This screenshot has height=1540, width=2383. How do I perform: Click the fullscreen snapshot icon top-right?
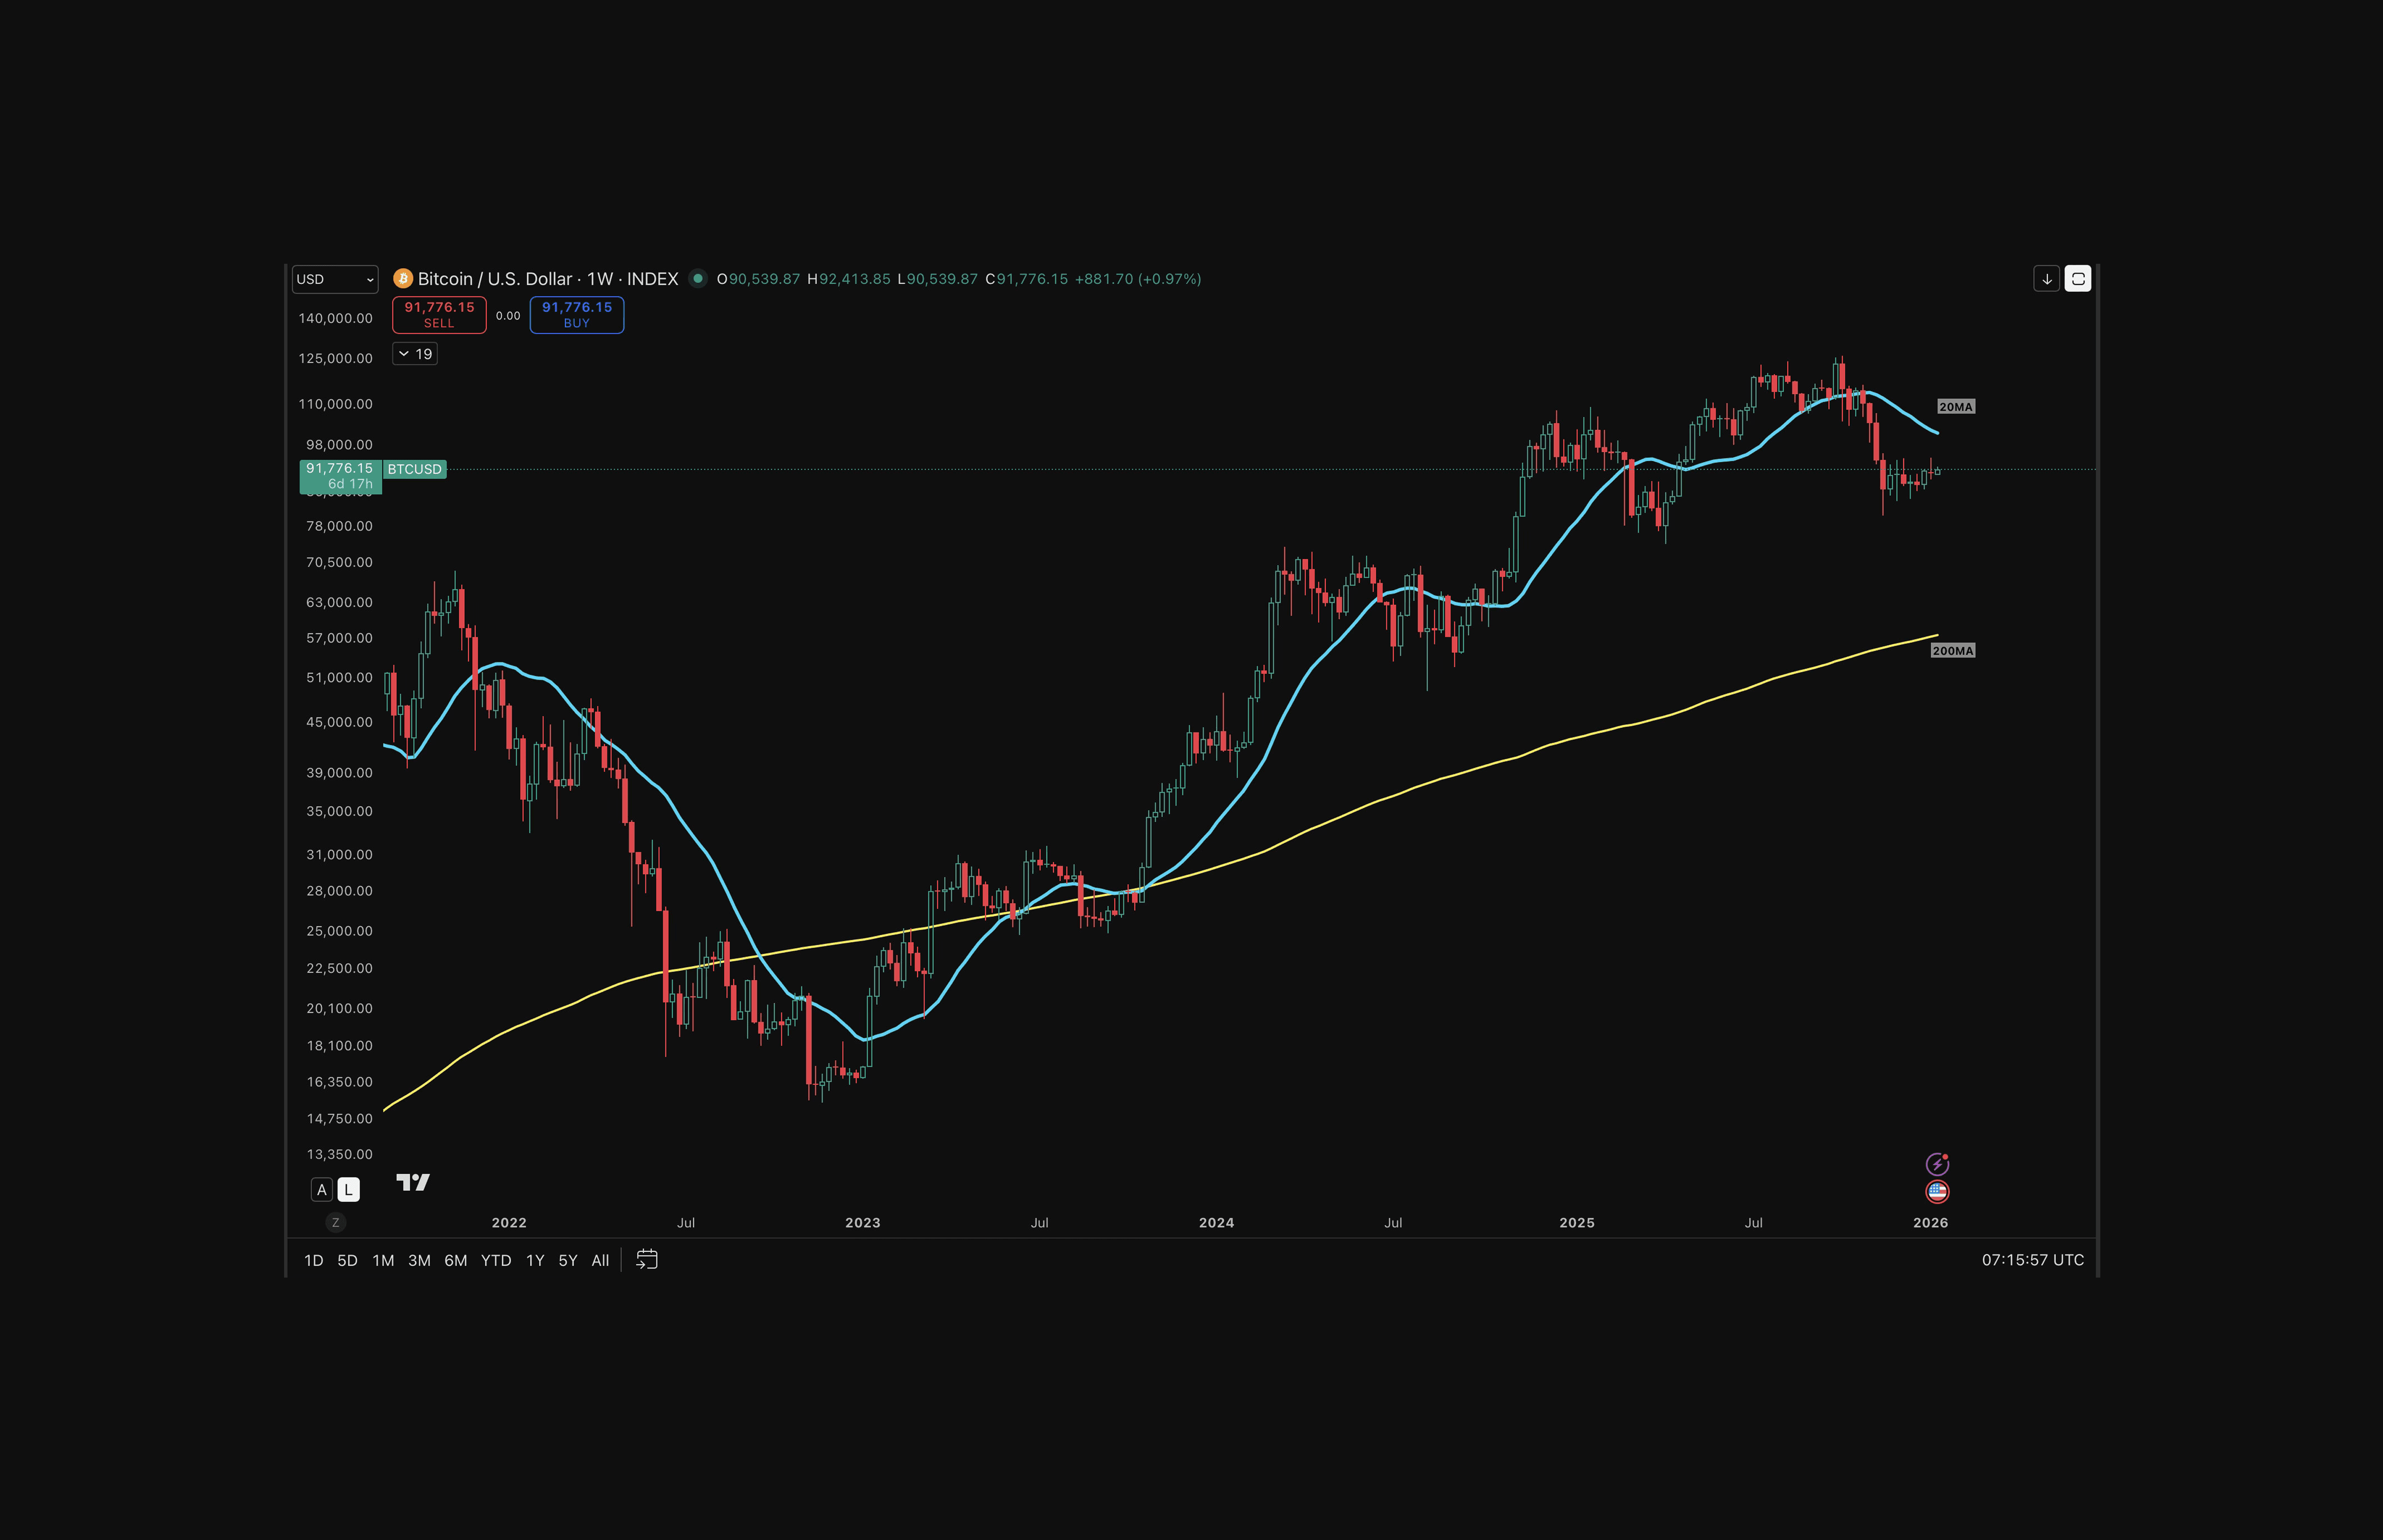coord(2078,279)
